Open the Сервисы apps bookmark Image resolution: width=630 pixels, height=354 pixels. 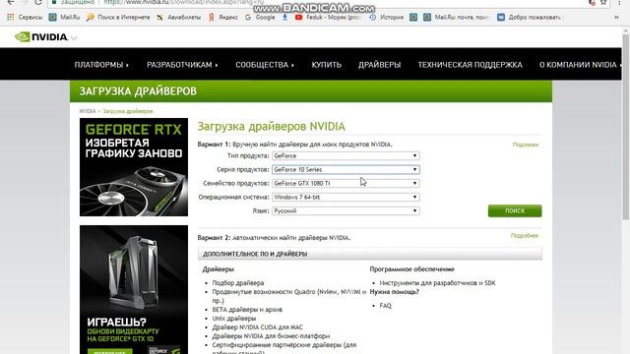click(x=25, y=18)
